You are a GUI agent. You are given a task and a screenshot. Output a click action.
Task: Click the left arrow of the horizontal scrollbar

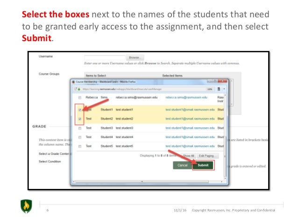(x=74, y=182)
